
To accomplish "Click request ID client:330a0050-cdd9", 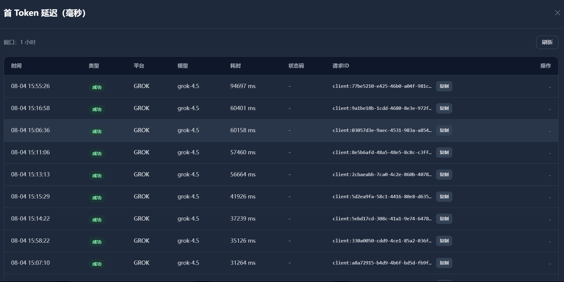I will pyautogui.click(x=382, y=241).
